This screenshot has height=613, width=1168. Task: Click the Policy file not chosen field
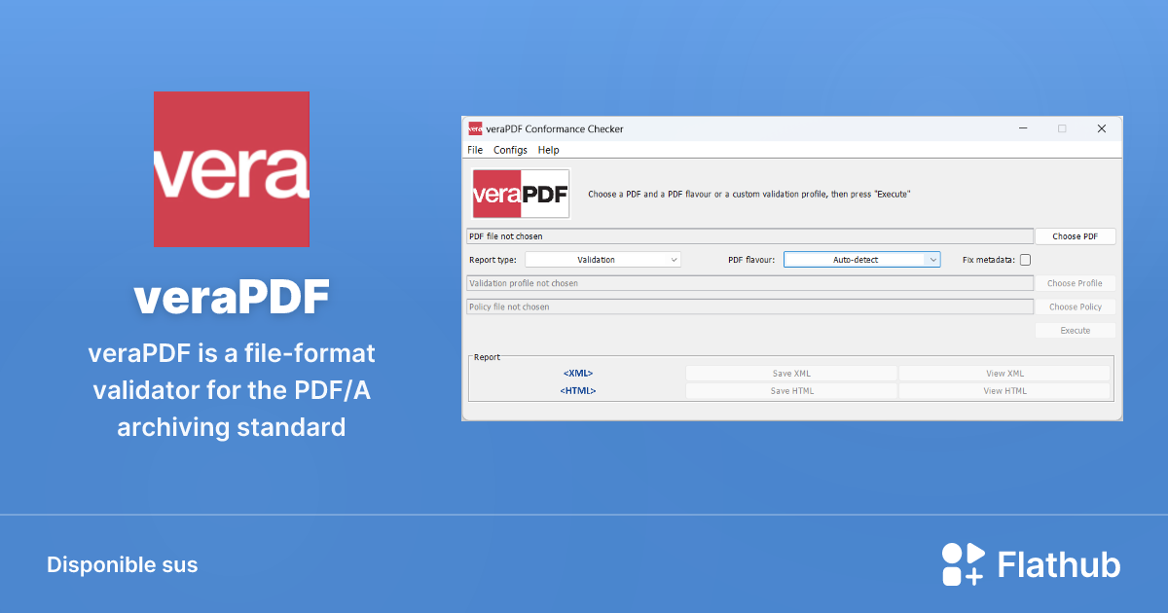pyautogui.click(x=749, y=306)
